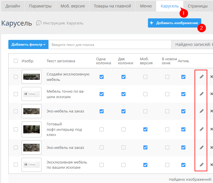Click the select-all checkbox in the table header
The image size is (213, 183).
click(x=16, y=61)
